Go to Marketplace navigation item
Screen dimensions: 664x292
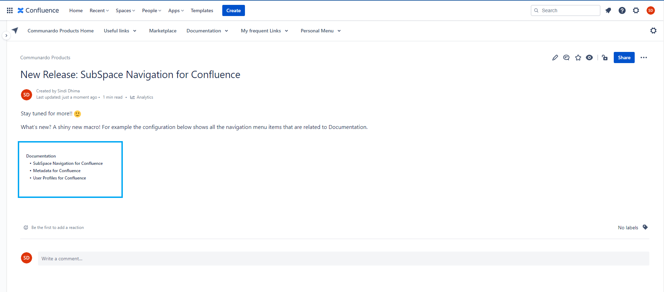[163, 31]
